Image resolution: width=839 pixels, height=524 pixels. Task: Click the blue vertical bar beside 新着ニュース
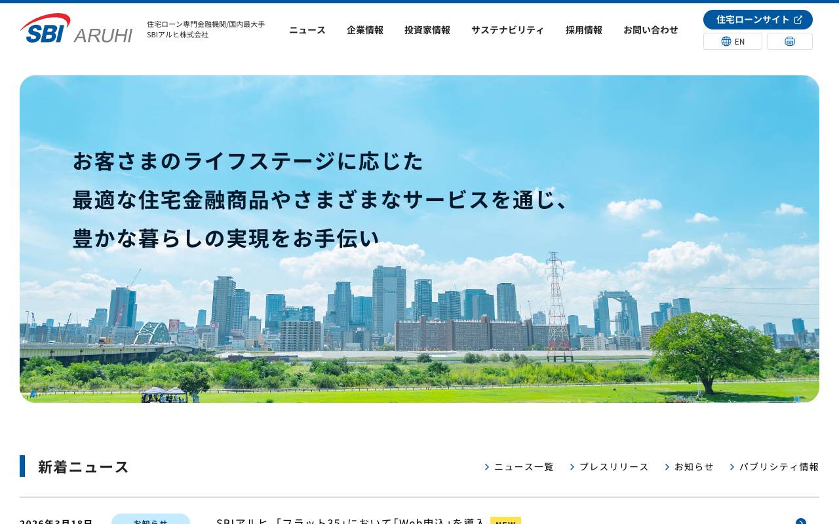(23, 466)
